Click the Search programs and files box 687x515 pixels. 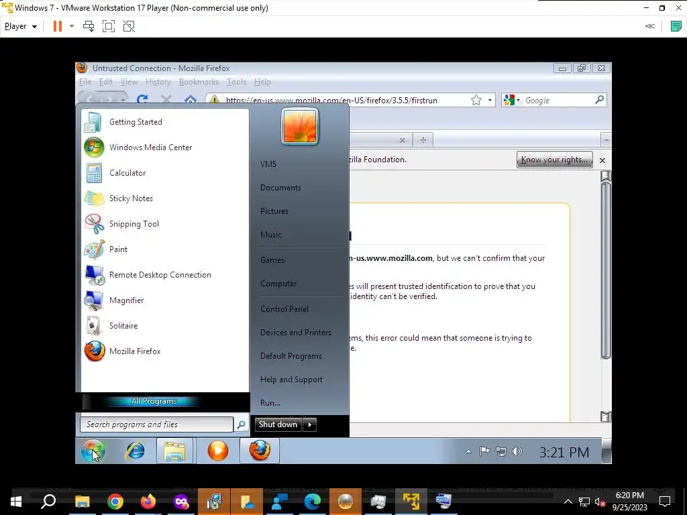156,424
